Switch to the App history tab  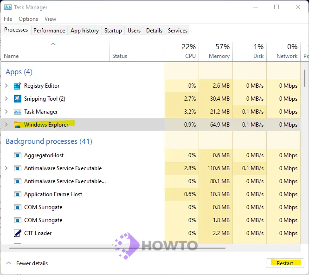click(84, 31)
